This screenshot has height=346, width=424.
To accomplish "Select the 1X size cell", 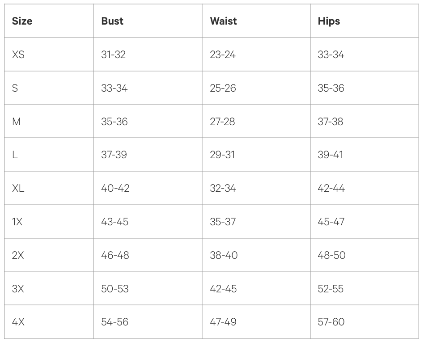I will click(17, 222).
